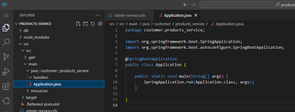The height and width of the screenshot is (112, 295).
Task: Click the New Folder icon in Explorer
Action: tap(85, 24)
